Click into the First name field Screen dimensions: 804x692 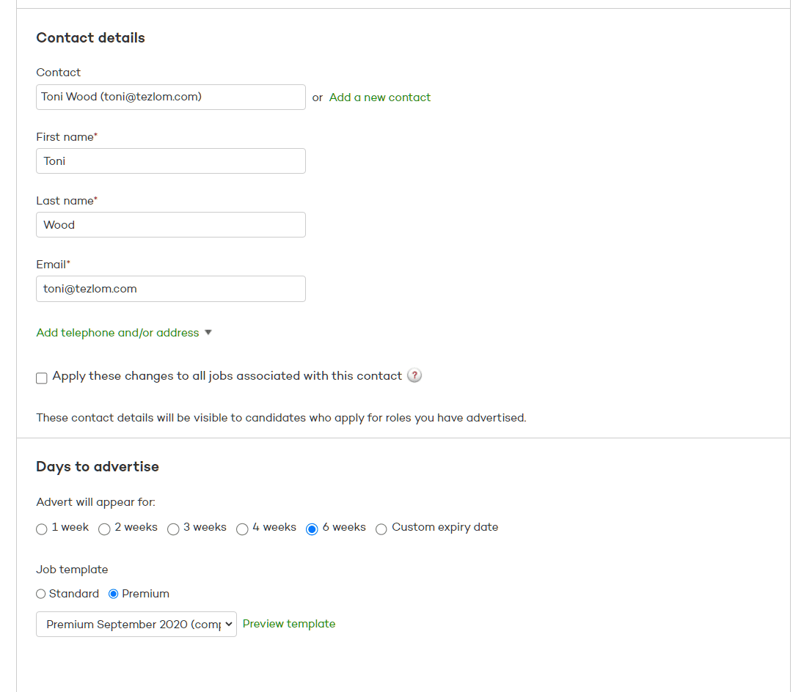pos(170,161)
